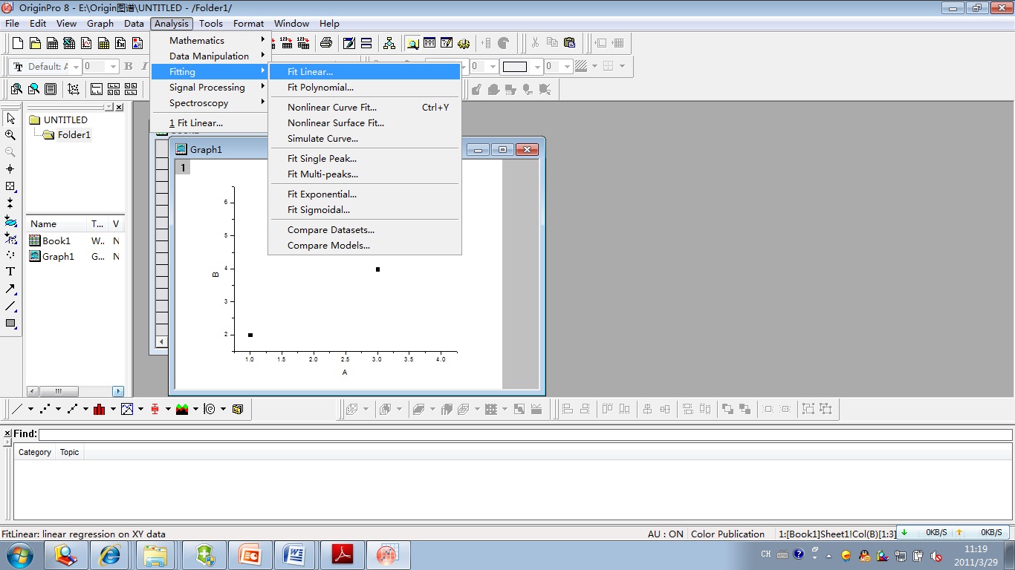Screen dimensions: 1015x570
Task: Open the Default font dropdown
Action: click(76, 67)
